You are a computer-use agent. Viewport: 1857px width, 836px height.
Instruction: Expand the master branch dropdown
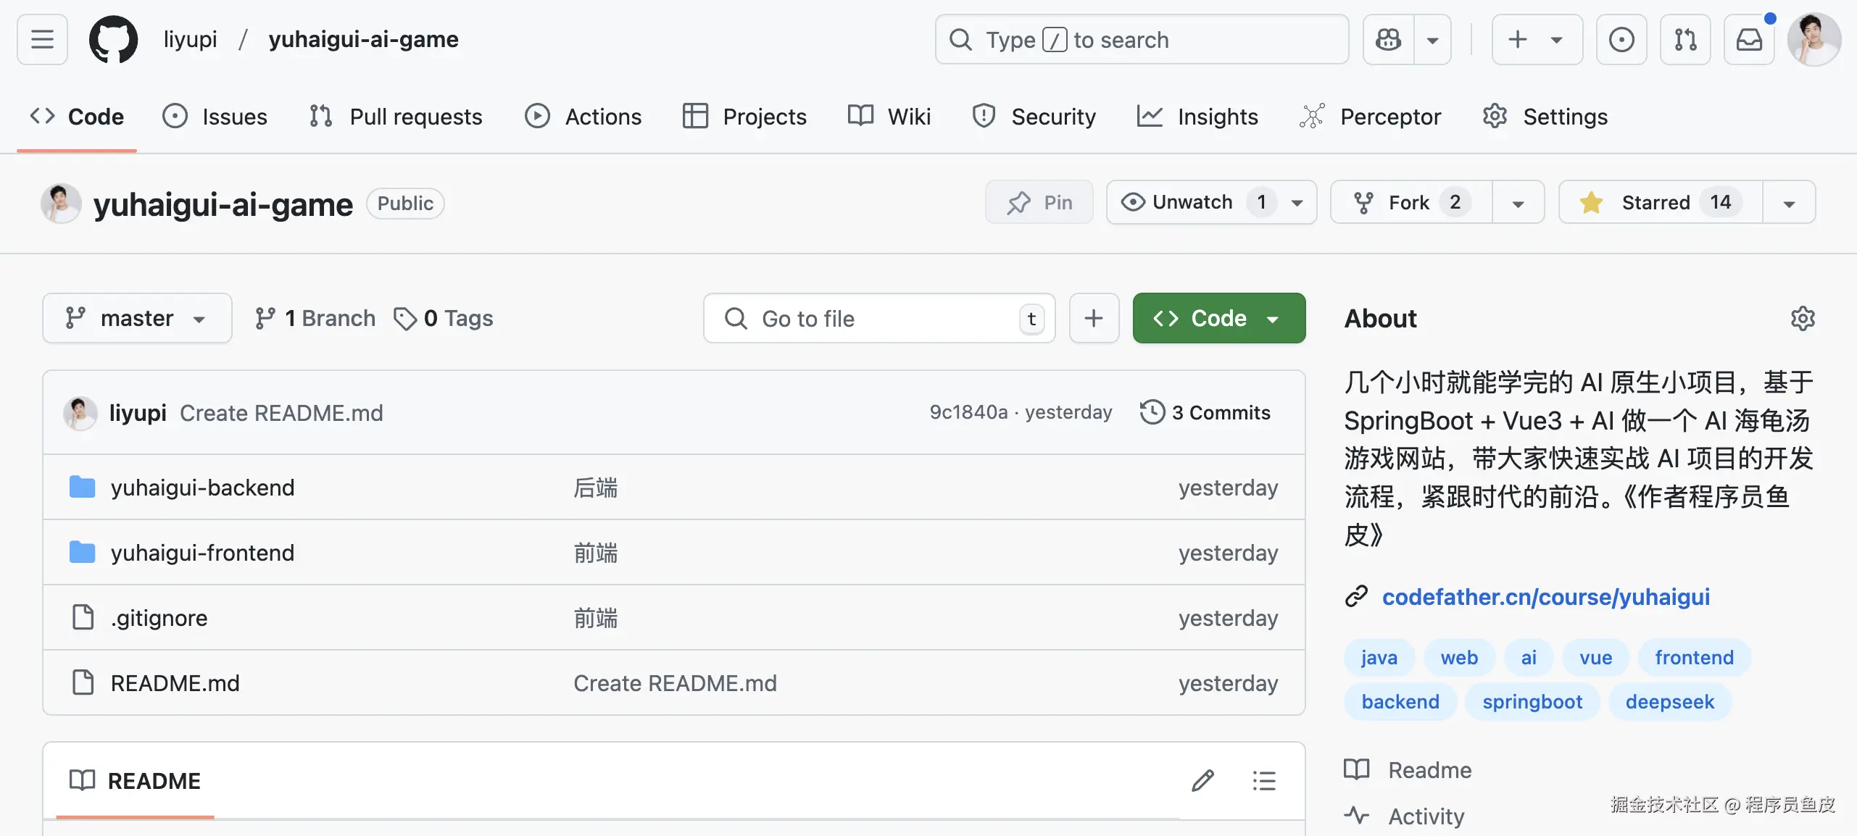[x=137, y=318]
